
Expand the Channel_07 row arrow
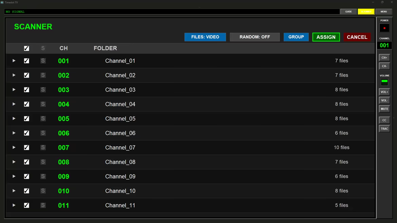tap(14, 147)
